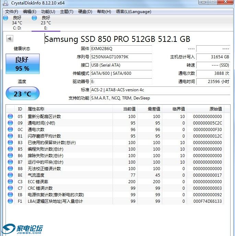Select the 通电时间(小时) attribute name
This screenshot has width=235, height=236.
(42, 123)
